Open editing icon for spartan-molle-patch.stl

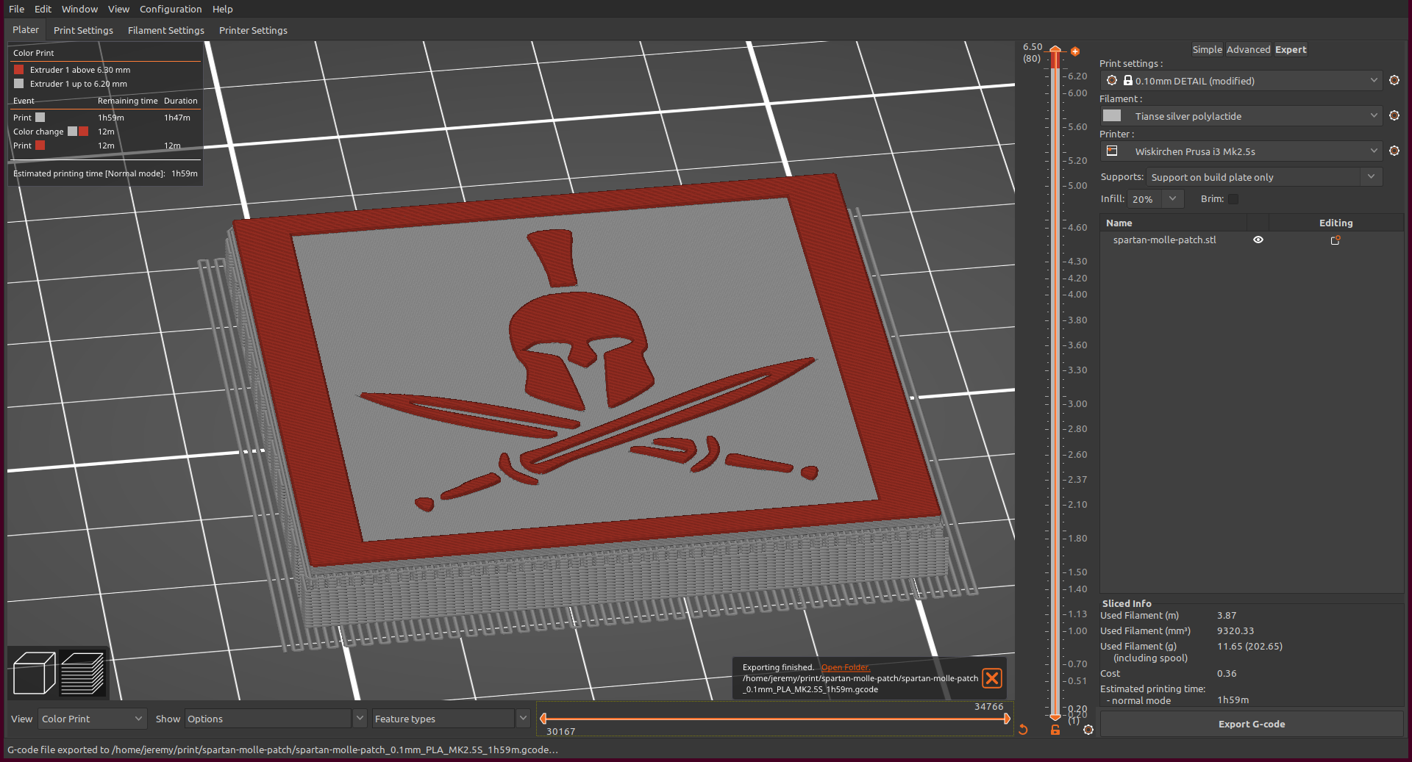pyautogui.click(x=1336, y=240)
